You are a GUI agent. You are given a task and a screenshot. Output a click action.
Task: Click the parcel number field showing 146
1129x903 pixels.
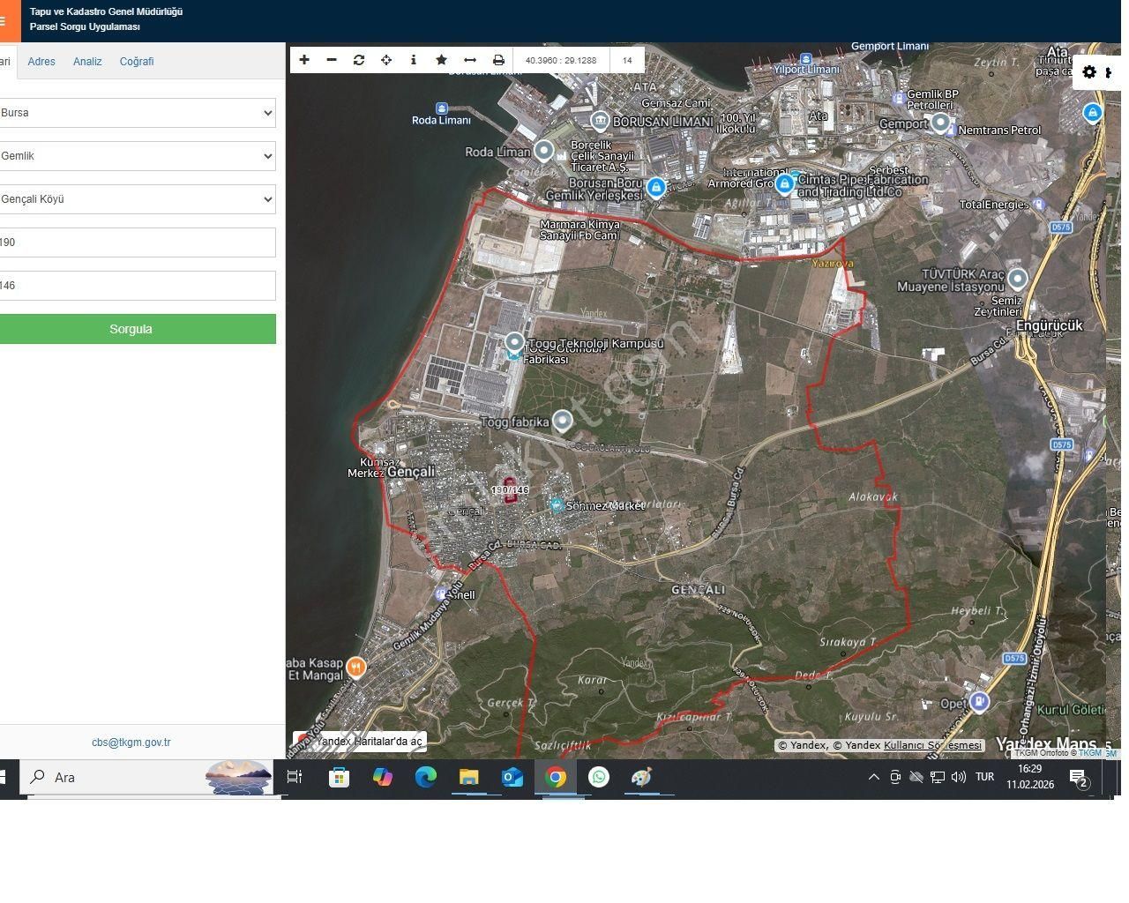pos(138,285)
